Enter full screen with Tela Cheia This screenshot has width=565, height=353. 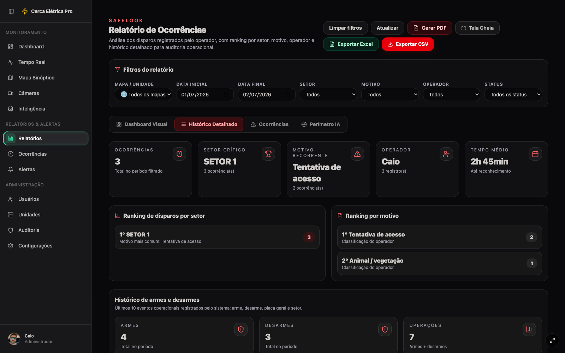(x=477, y=28)
